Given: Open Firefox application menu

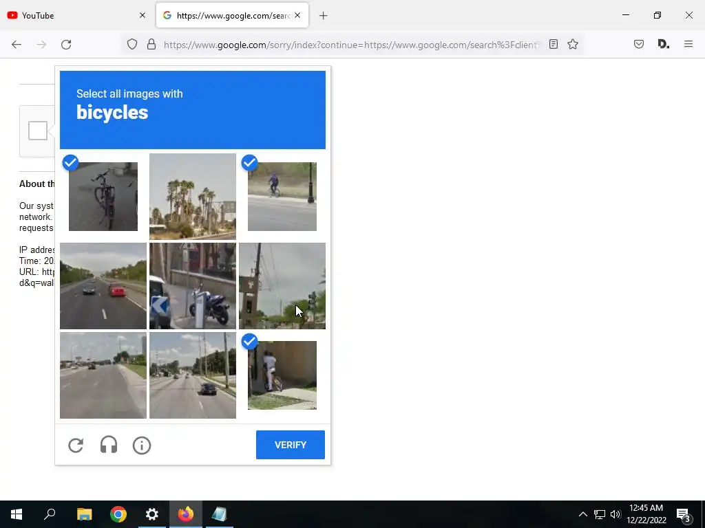Looking at the screenshot, I should point(688,44).
